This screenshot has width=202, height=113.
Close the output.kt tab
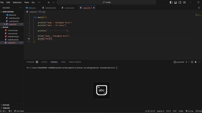point(94,8)
